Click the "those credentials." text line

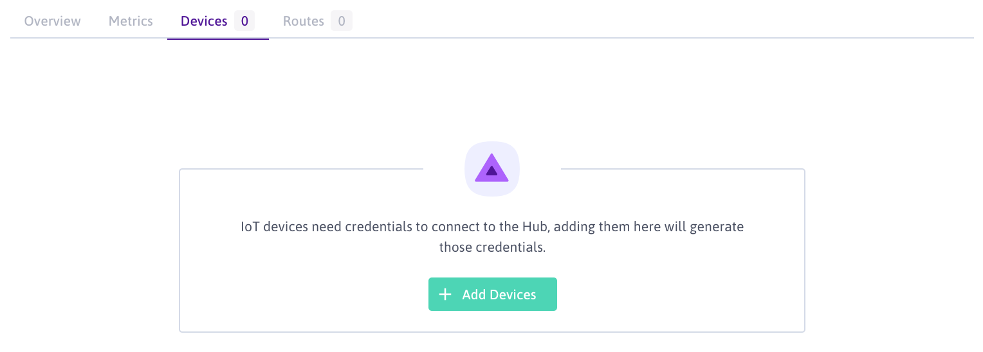pos(492,247)
